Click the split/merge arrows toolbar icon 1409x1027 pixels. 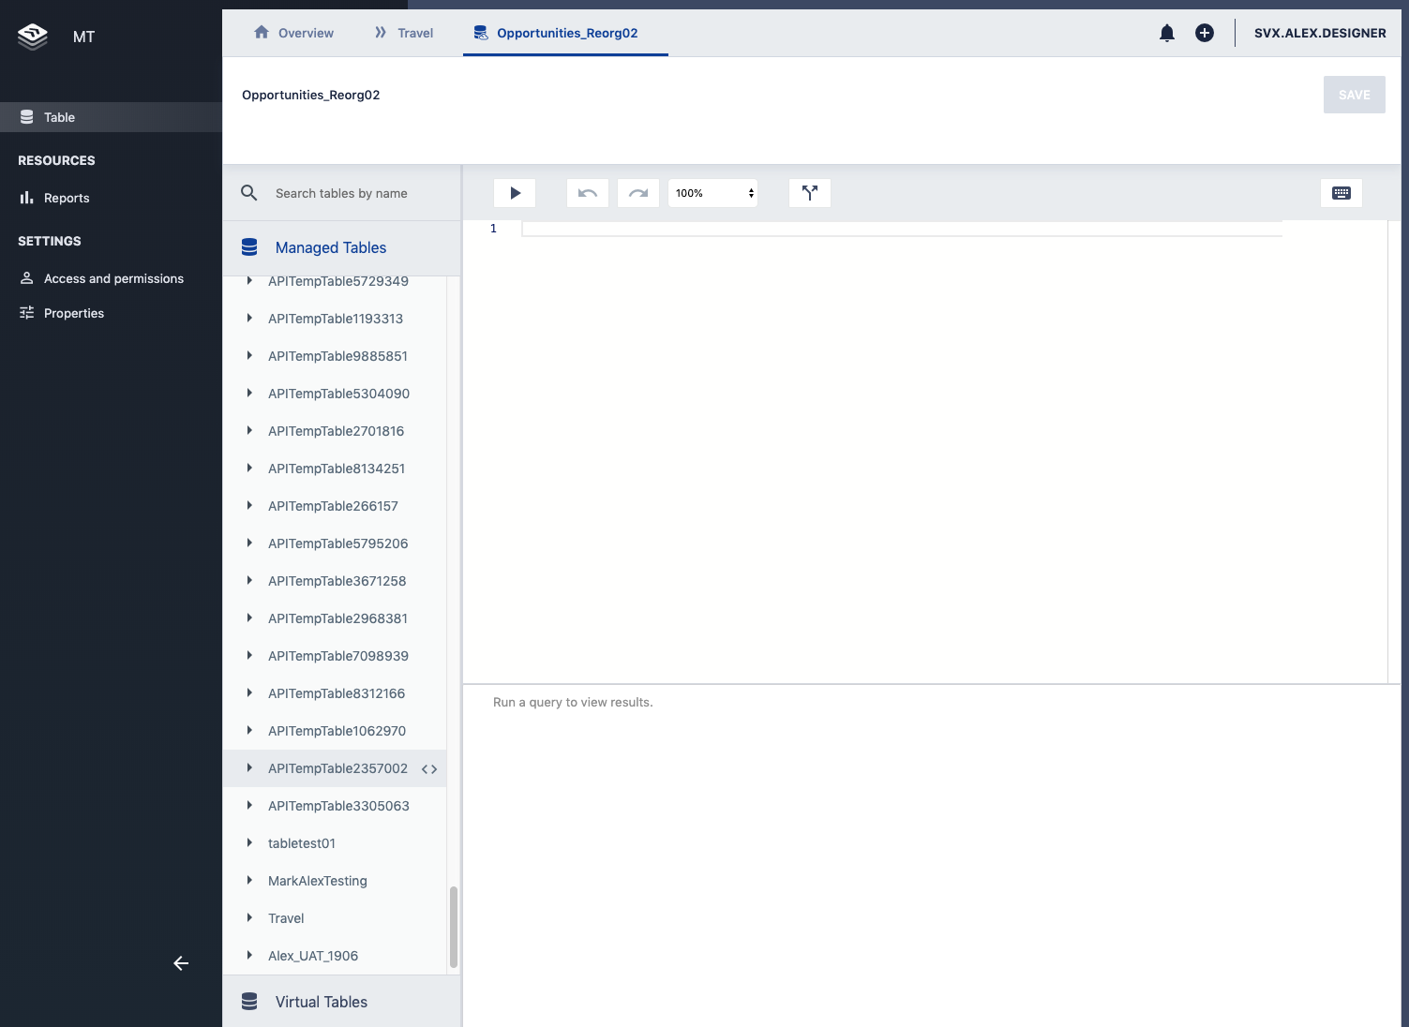pos(810,193)
